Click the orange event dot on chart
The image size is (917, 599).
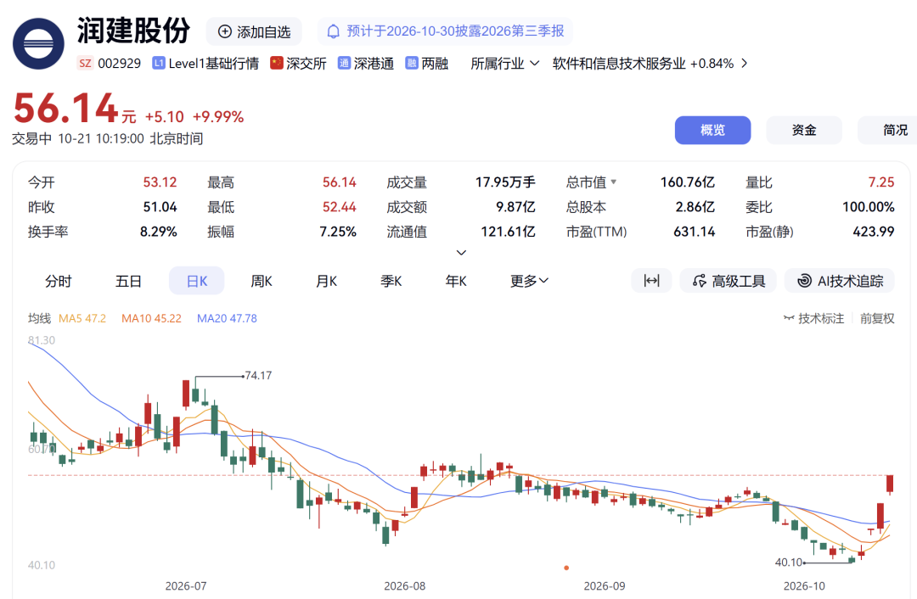(566, 568)
